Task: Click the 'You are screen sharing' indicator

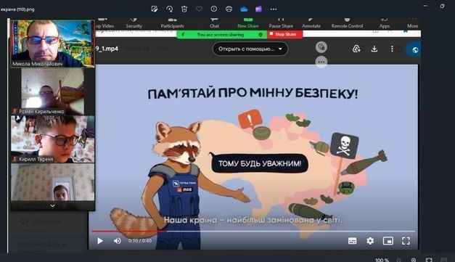Action: (221, 35)
